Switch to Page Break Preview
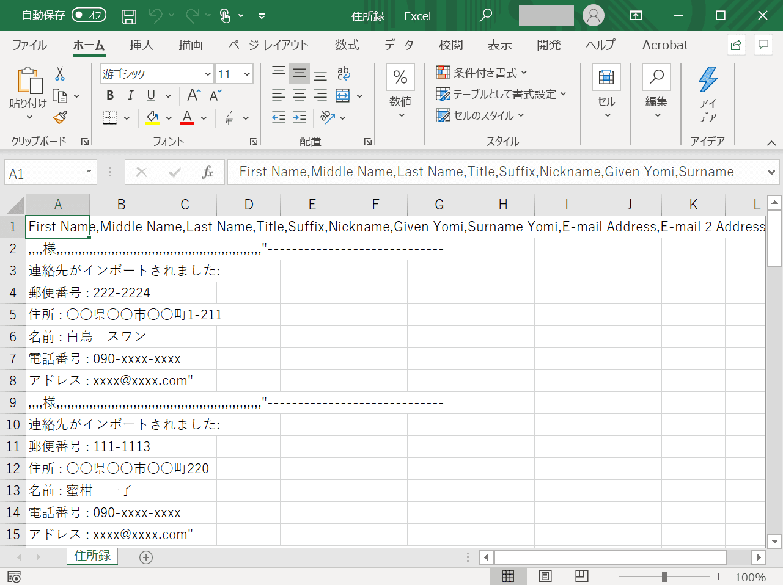 (581, 576)
